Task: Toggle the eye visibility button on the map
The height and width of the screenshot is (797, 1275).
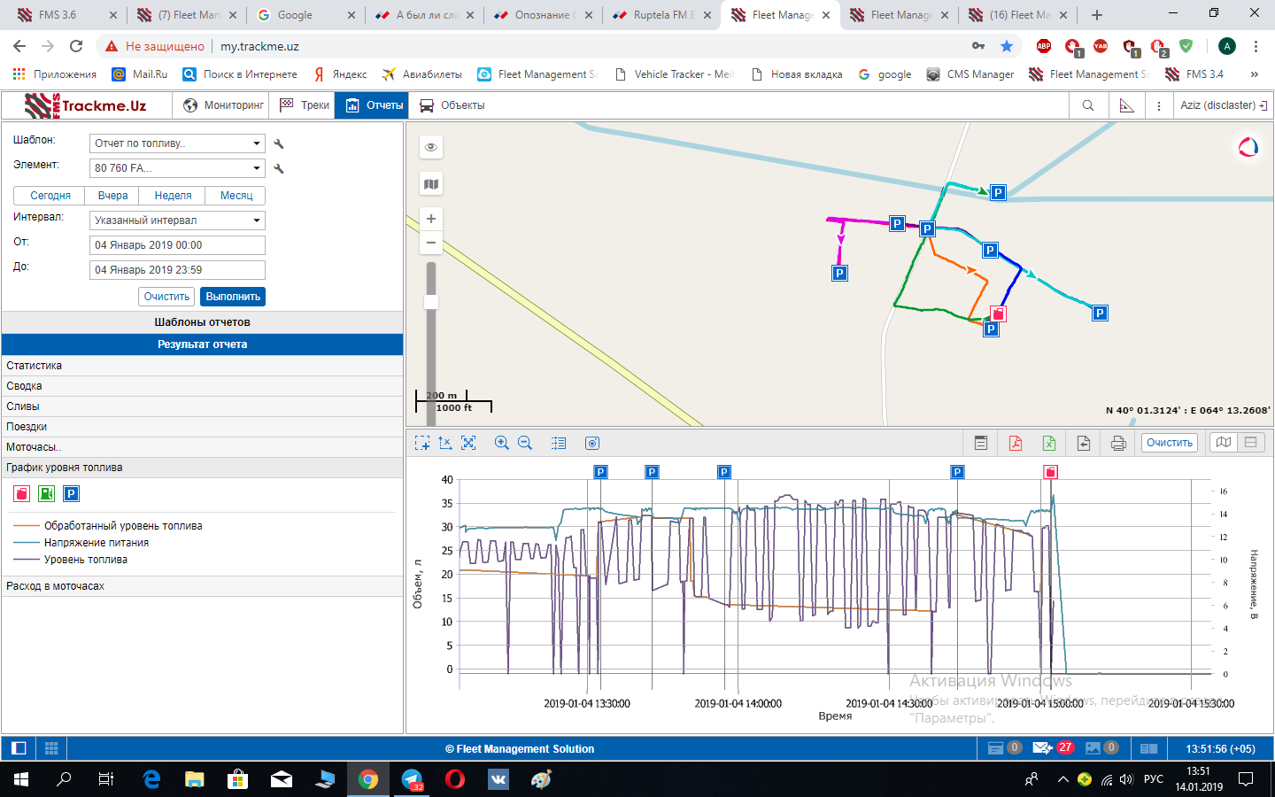Action: [431, 147]
